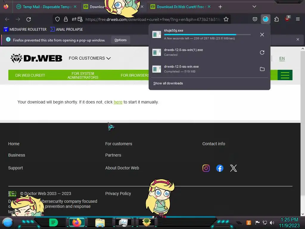Select FOR BROWSERS menu item

pyautogui.click(x=135, y=75)
